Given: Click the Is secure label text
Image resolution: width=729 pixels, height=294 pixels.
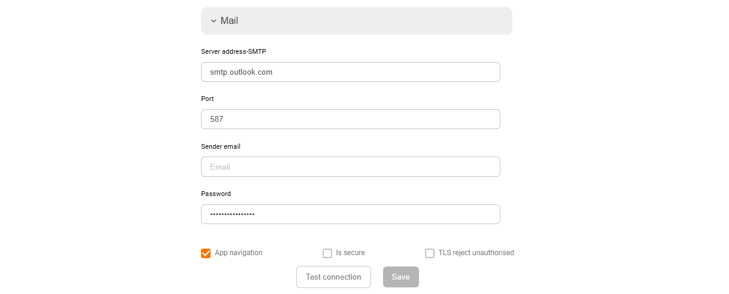Looking at the screenshot, I should [350, 253].
